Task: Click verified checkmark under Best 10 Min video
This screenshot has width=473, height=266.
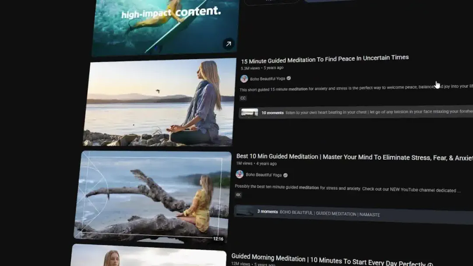Action: 286,175
